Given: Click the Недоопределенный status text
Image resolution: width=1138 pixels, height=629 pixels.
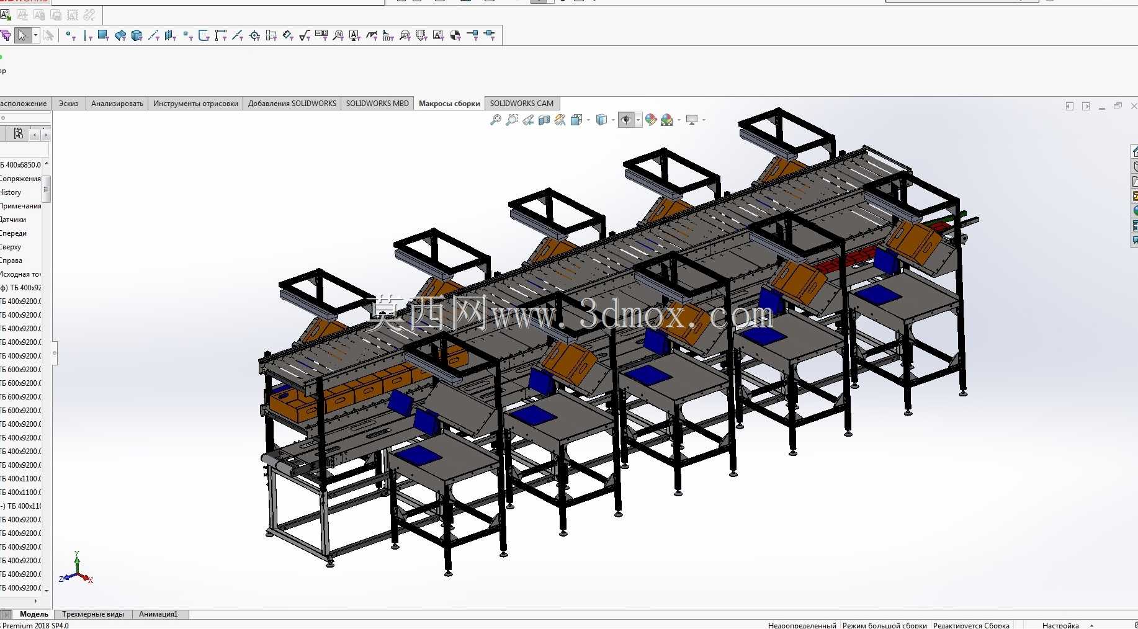Looking at the screenshot, I should 802,625.
